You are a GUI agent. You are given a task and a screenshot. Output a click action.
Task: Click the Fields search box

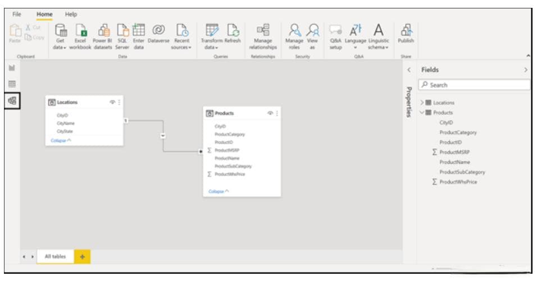click(474, 85)
